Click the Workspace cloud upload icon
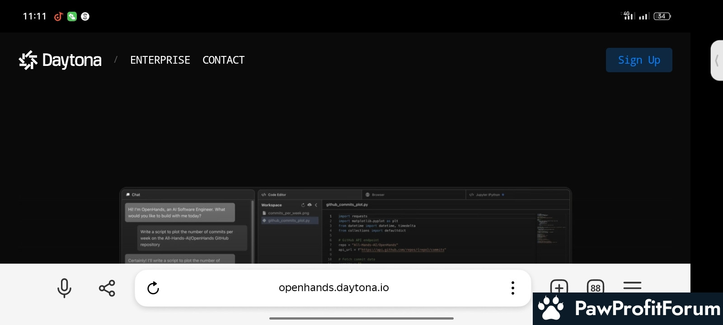The image size is (723, 325). [x=310, y=205]
